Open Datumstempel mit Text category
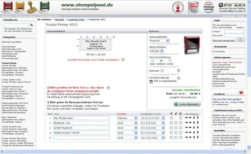The width and height of the screenshot is (251, 154). coord(15,103)
